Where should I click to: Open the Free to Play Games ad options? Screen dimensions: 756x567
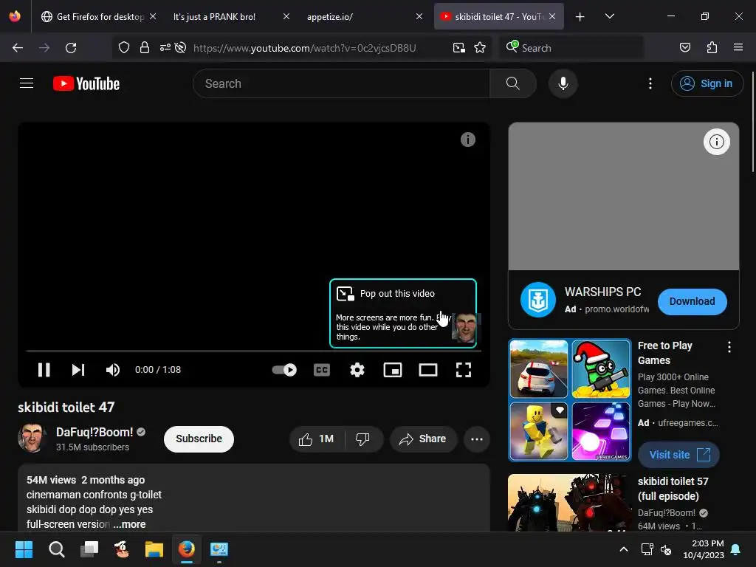pyautogui.click(x=729, y=347)
